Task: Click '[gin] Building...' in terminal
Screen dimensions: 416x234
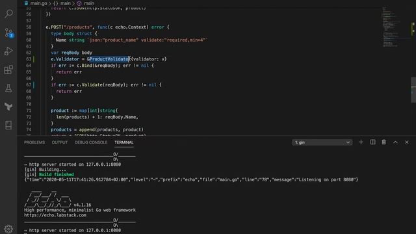Action: (45, 170)
